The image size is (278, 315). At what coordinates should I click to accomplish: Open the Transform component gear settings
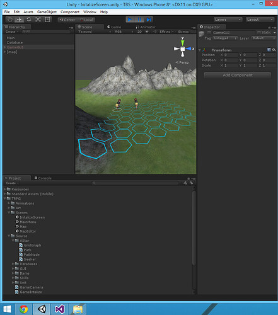pos(274,50)
